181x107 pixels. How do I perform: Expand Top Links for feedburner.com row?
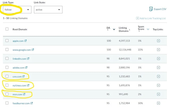(158, 103)
